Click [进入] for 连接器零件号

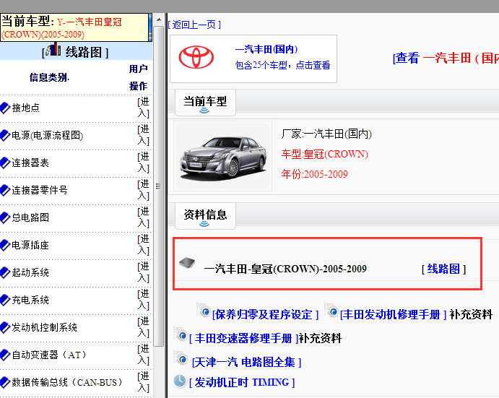[x=144, y=190]
